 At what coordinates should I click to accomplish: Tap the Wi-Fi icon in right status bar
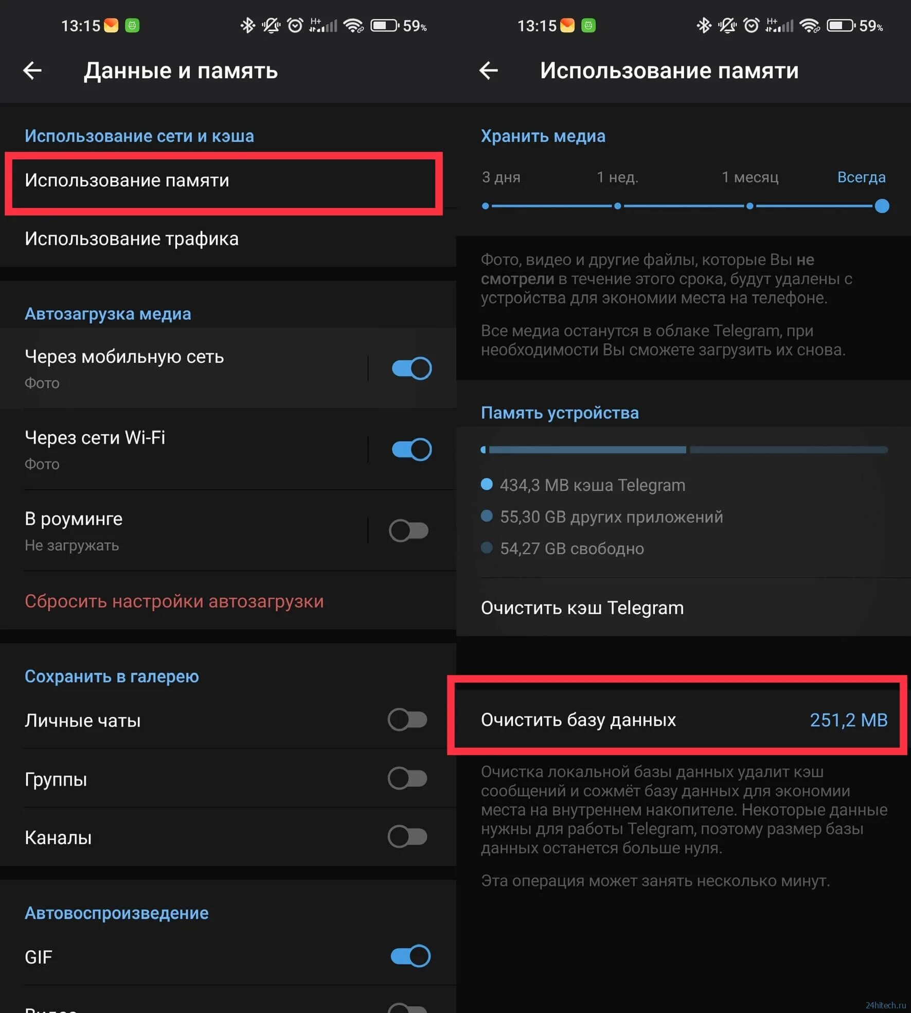810,25
